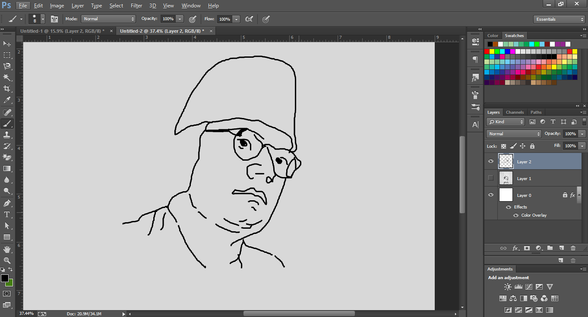Select the Rectangular Marquee tool
Screen dimensions: 588x317
coord(7,55)
